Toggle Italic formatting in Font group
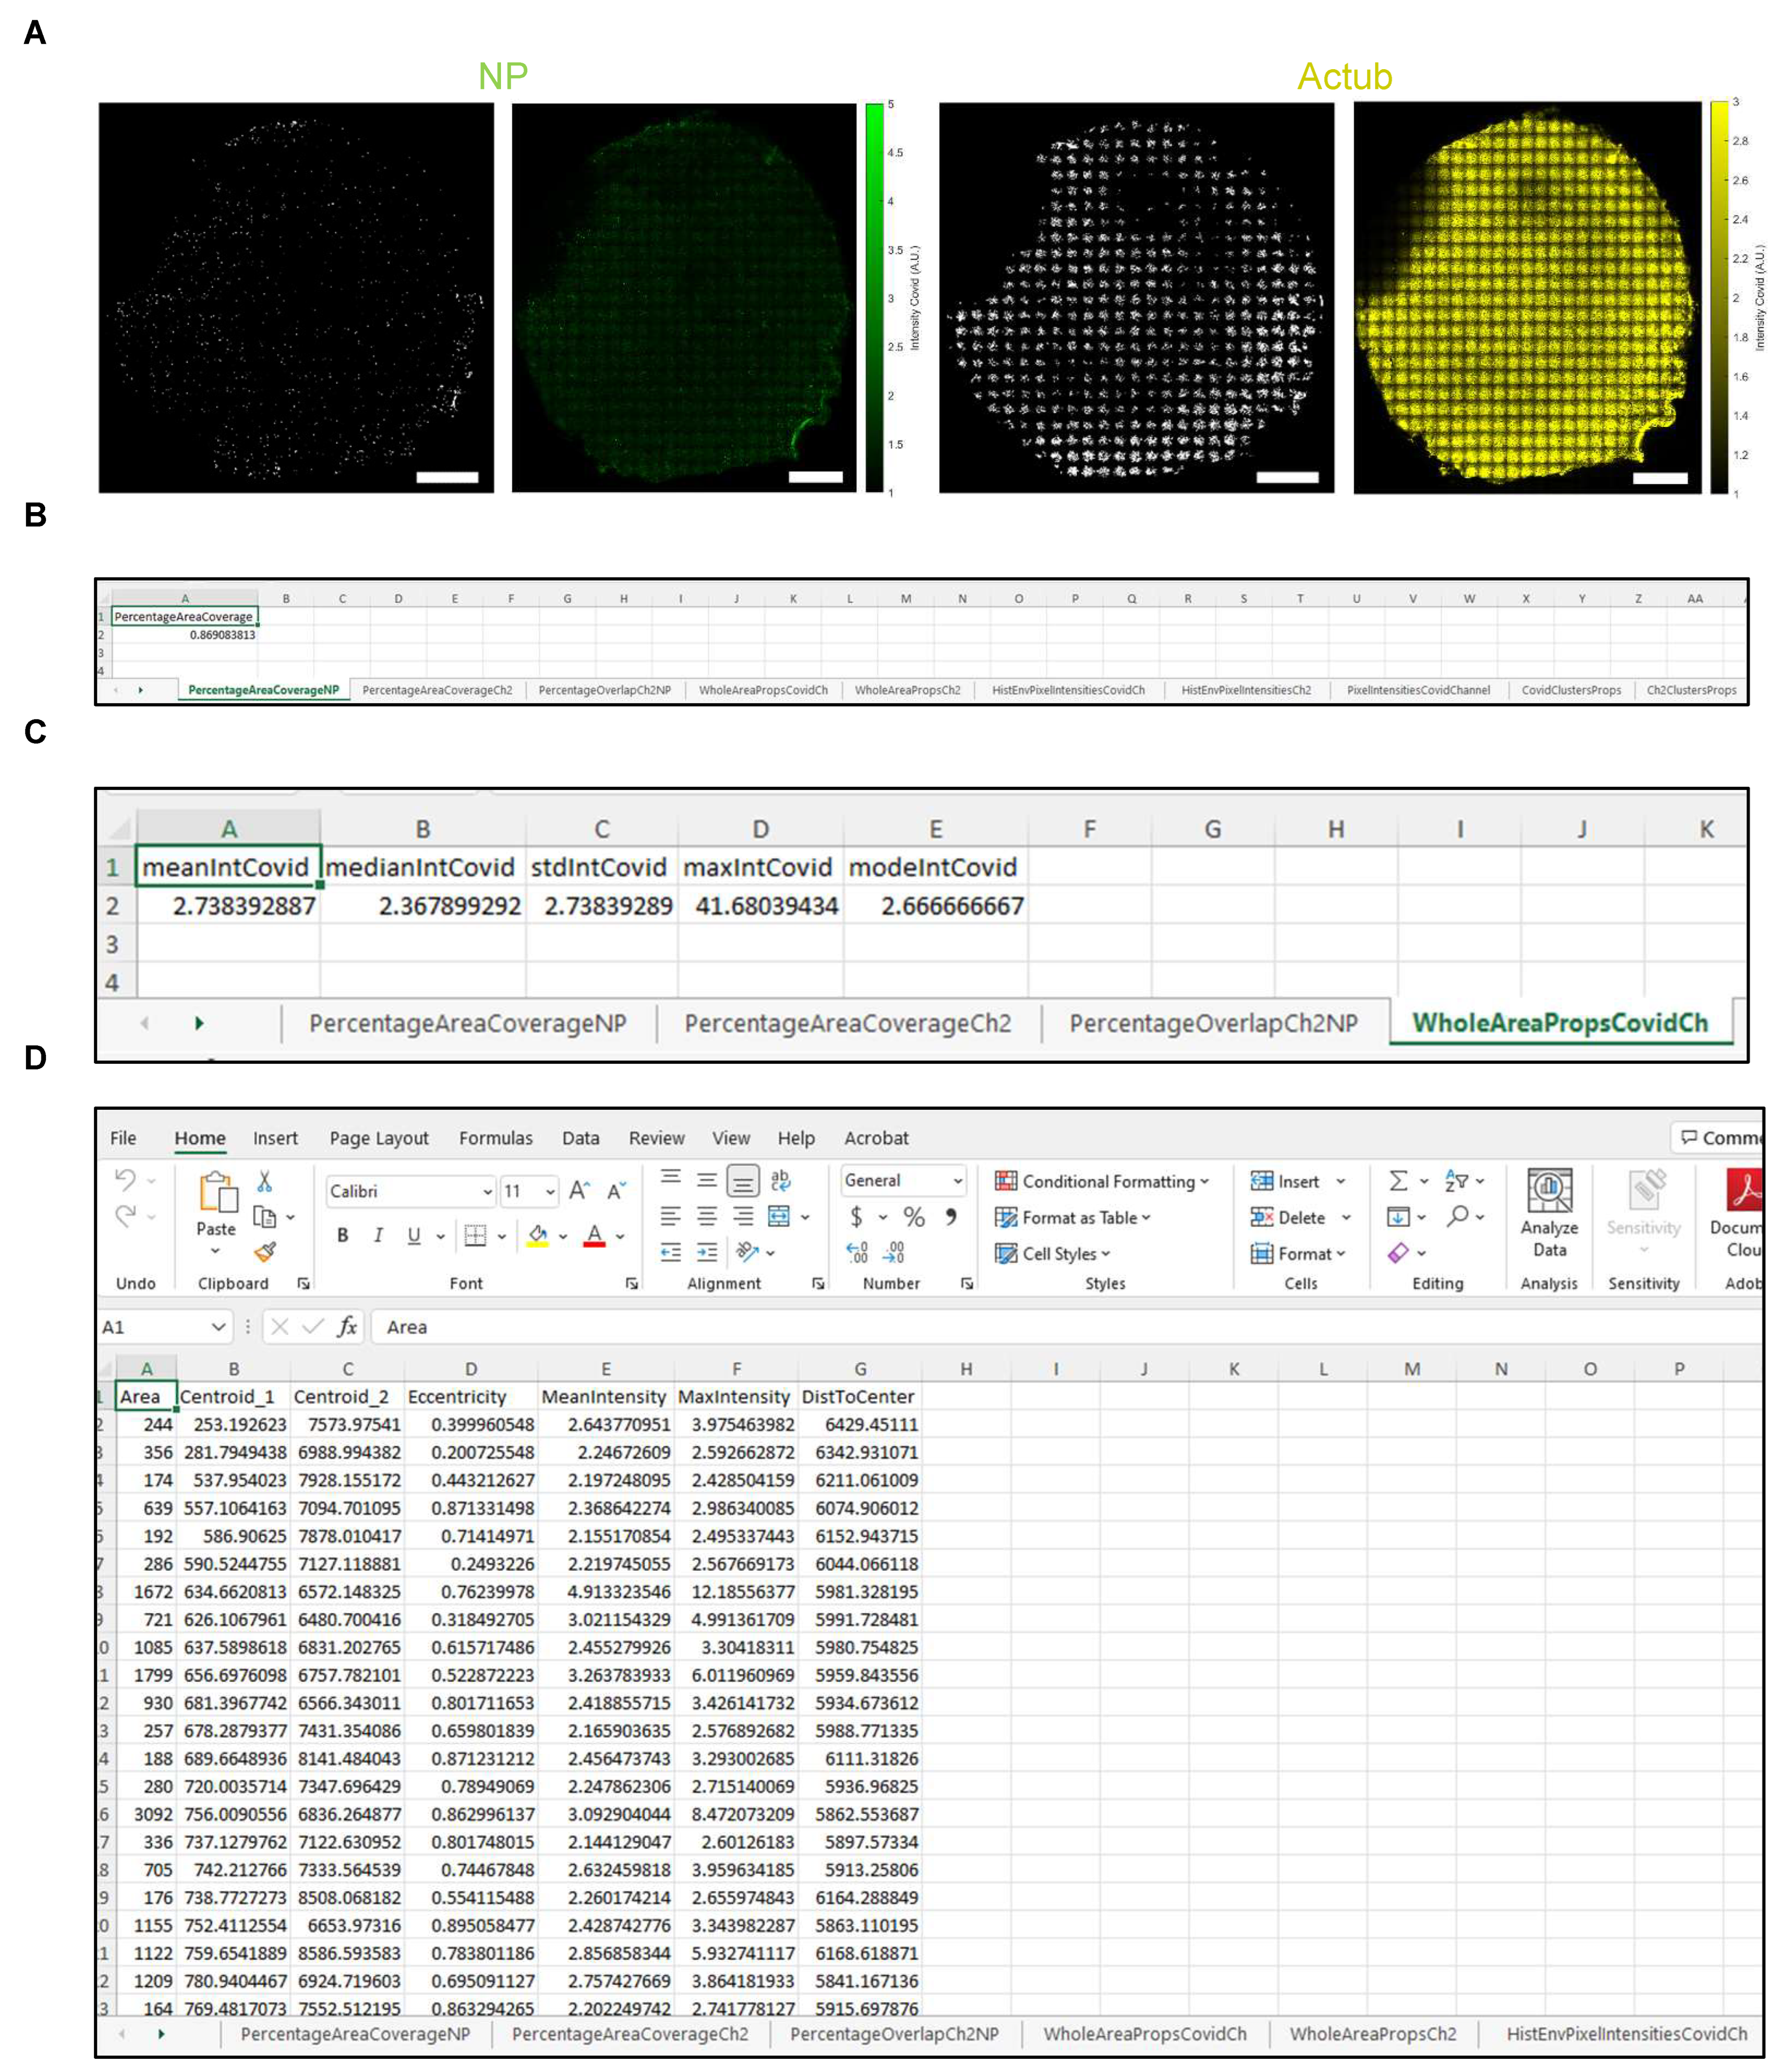The height and width of the screenshot is (2072, 1780). point(378,1235)
